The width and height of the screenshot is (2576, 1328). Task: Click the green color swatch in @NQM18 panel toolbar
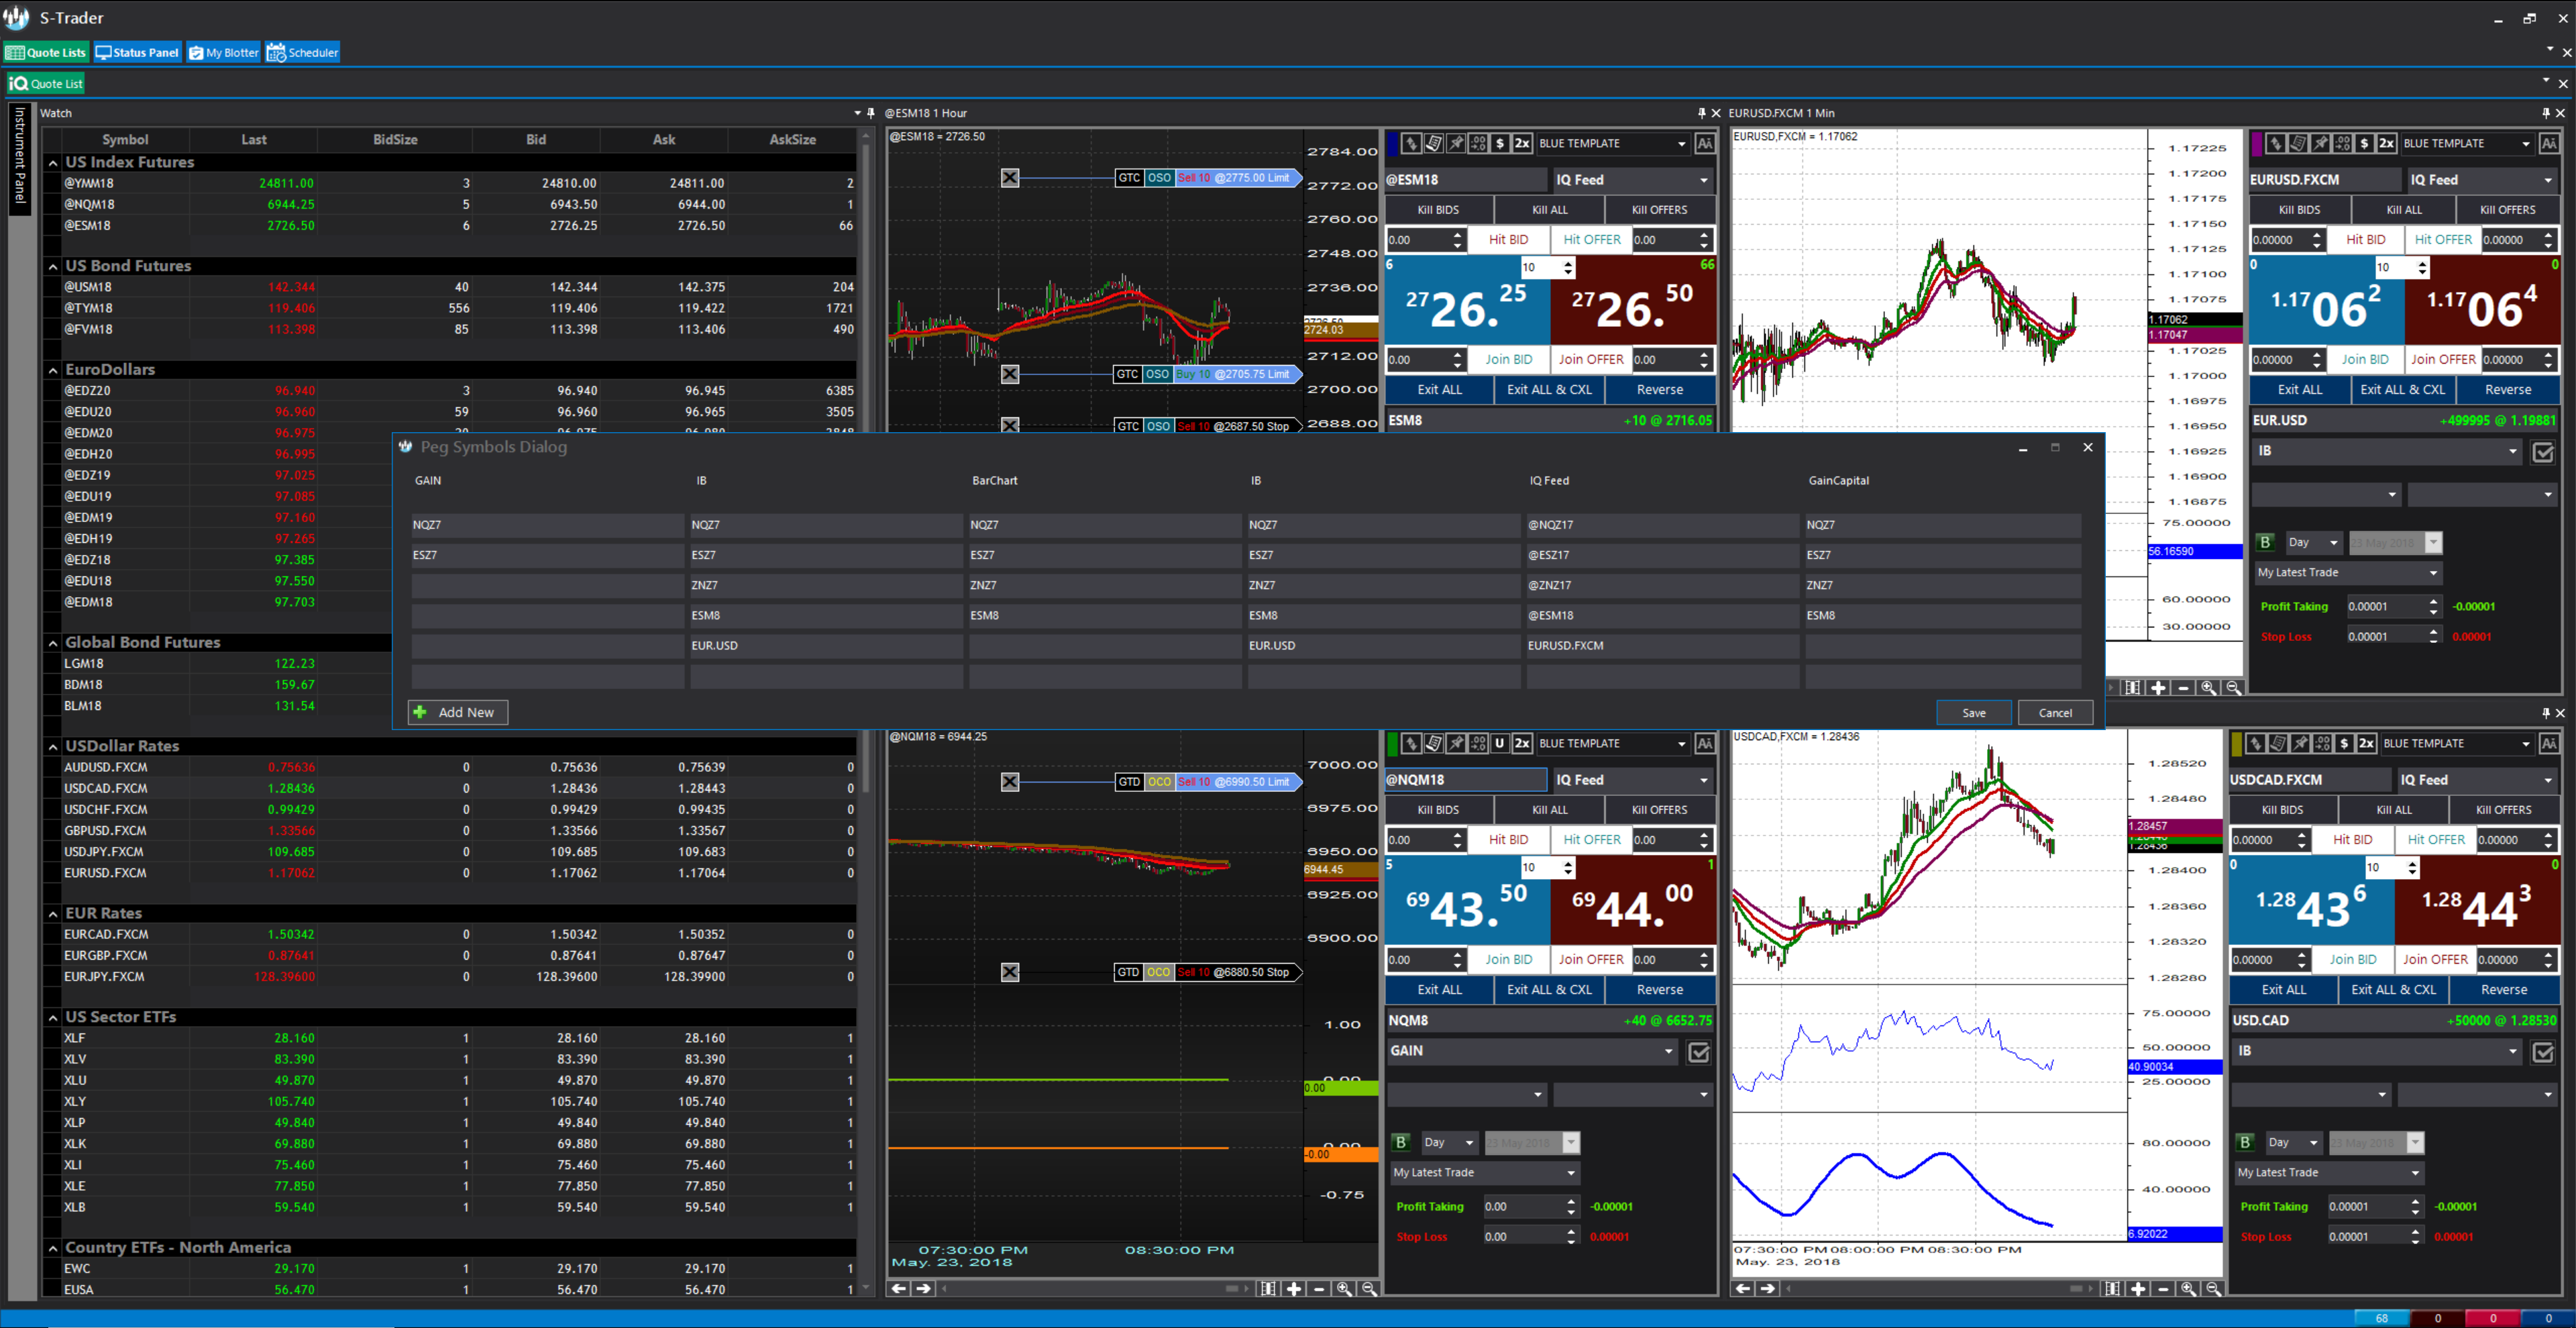coord(1392,744)
